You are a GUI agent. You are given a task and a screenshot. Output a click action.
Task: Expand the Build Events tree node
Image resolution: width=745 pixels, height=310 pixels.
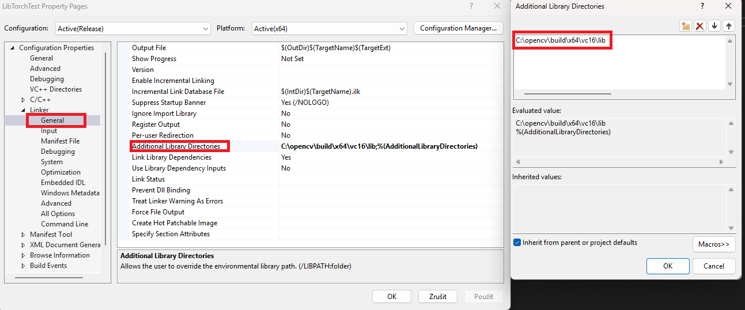coord(24,266)
